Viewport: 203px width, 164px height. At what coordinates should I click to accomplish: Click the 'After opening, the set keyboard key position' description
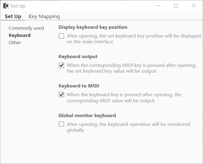[134, 39]
